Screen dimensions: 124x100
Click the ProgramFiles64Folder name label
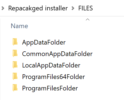(x=53, y=77)
